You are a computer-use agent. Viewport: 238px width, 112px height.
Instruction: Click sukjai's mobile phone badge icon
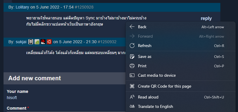(x=31, y=42)
